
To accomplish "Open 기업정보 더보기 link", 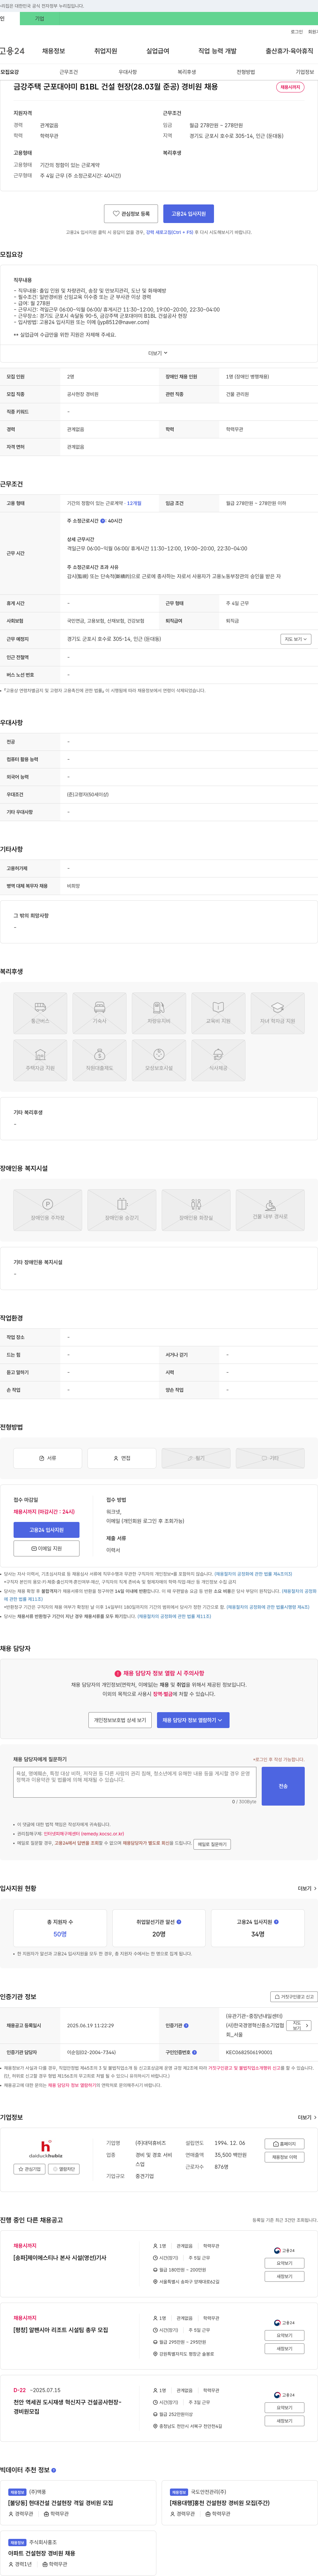I will pos(307,2117).
